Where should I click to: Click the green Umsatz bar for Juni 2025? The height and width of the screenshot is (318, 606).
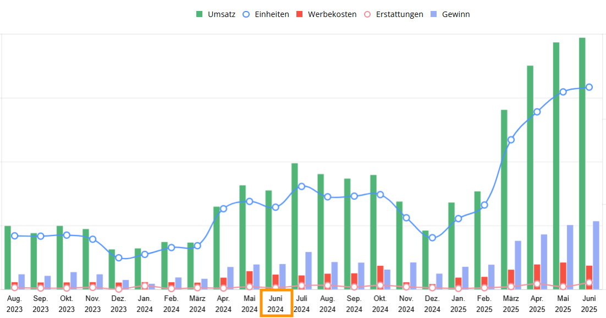[x=582, y=165]
